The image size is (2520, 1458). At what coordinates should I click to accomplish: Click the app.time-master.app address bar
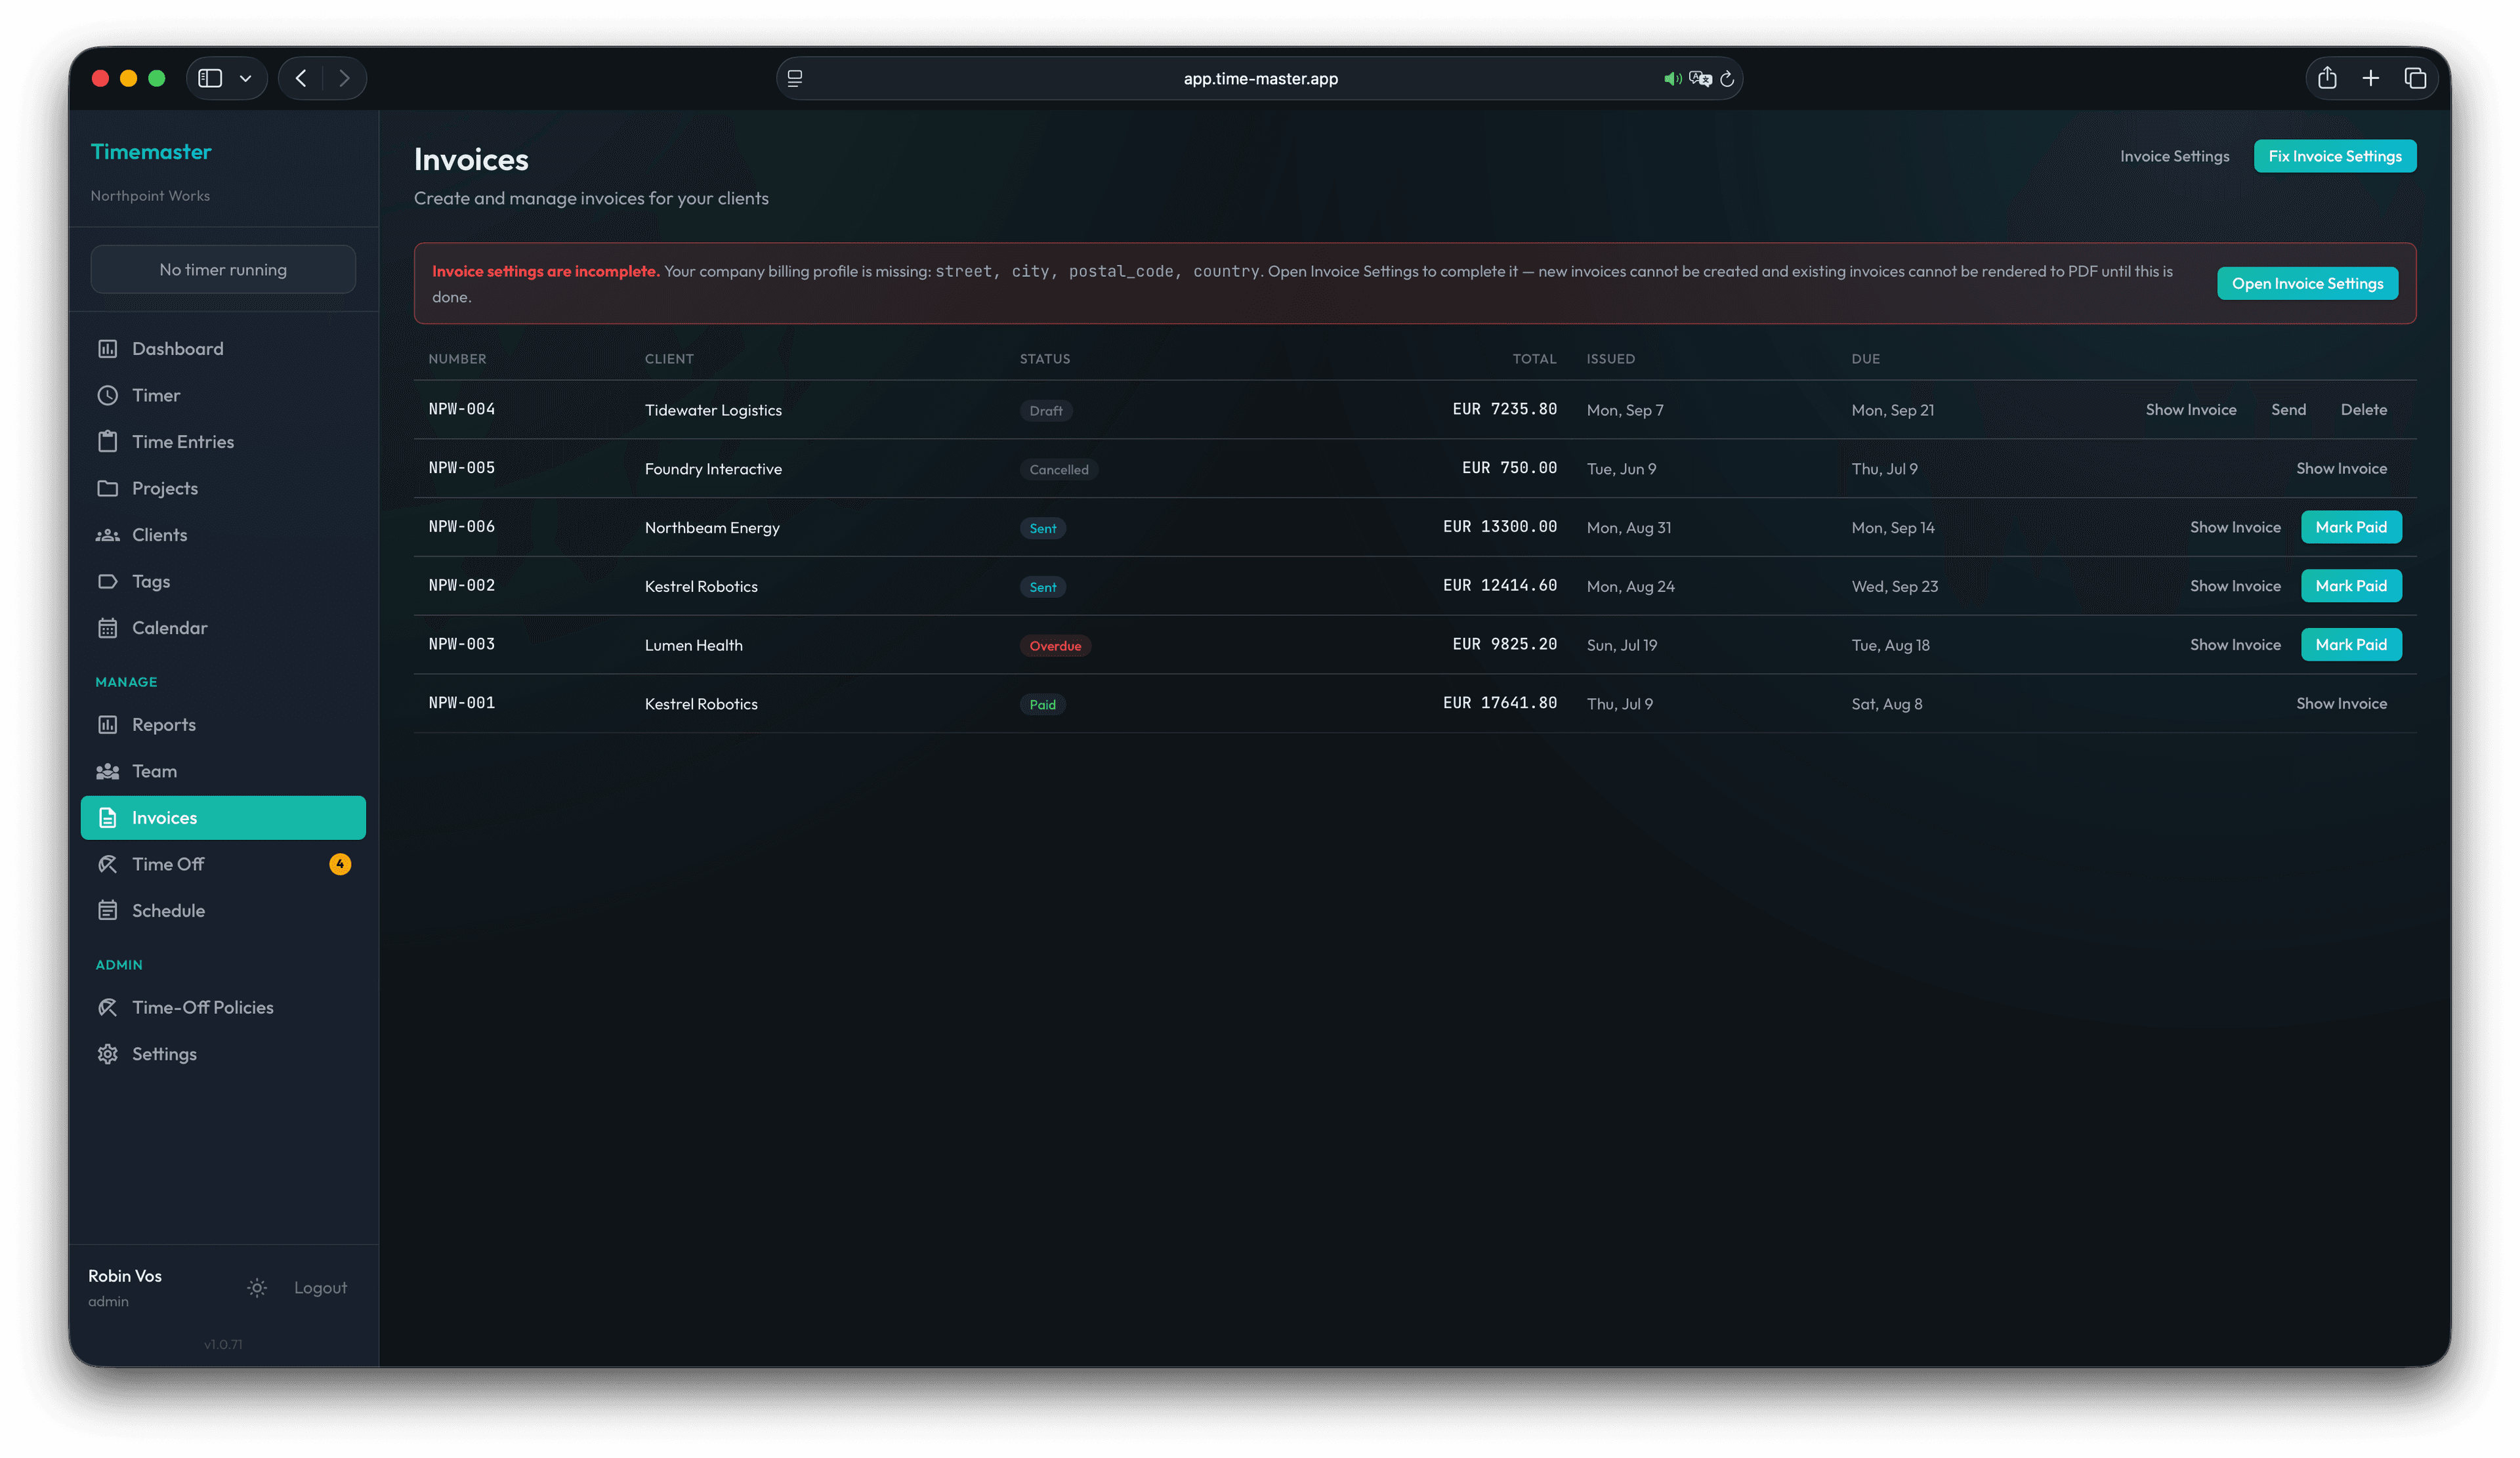[1259, 78]
